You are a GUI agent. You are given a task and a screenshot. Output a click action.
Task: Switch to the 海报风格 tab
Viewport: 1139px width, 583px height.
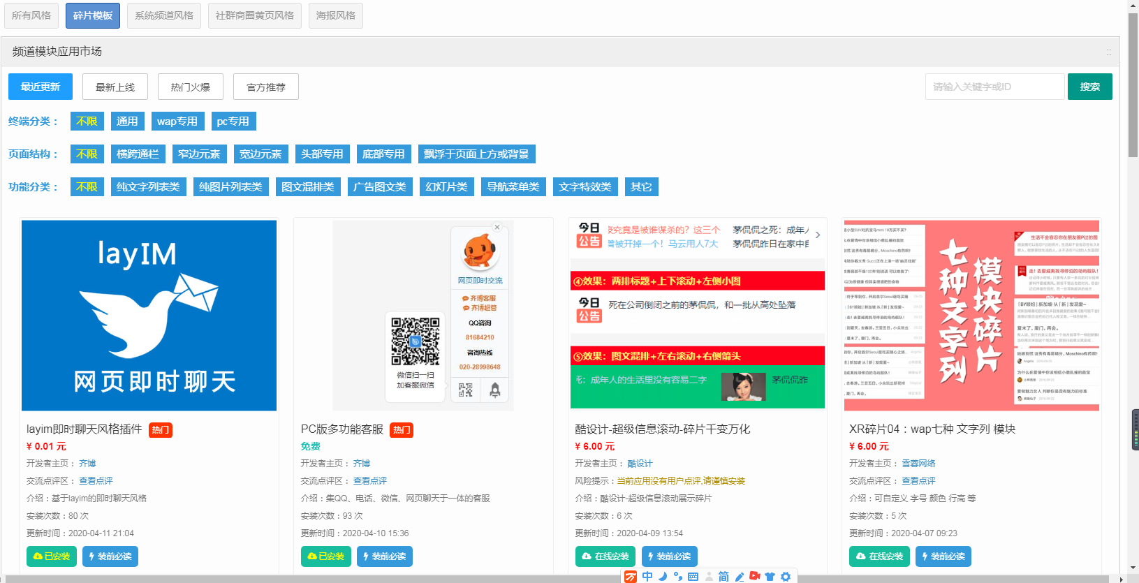point(335,15)
